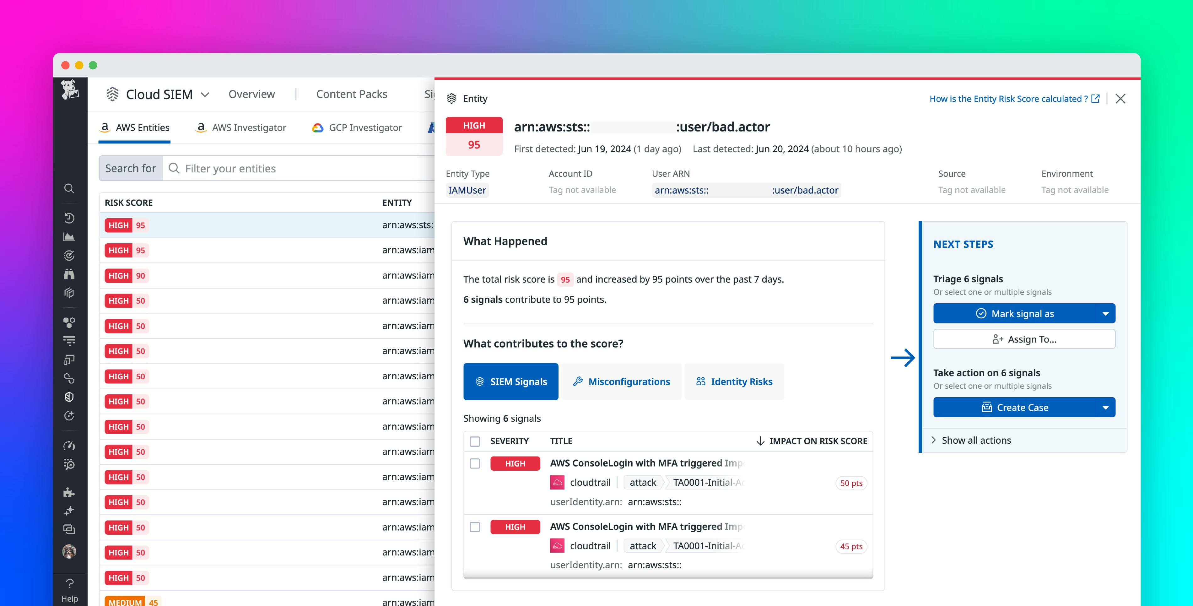This screenshot has width=1193, height=606.
Task: Expand the Mark signal as dropdown arrow
Action: pos(1106,313)
